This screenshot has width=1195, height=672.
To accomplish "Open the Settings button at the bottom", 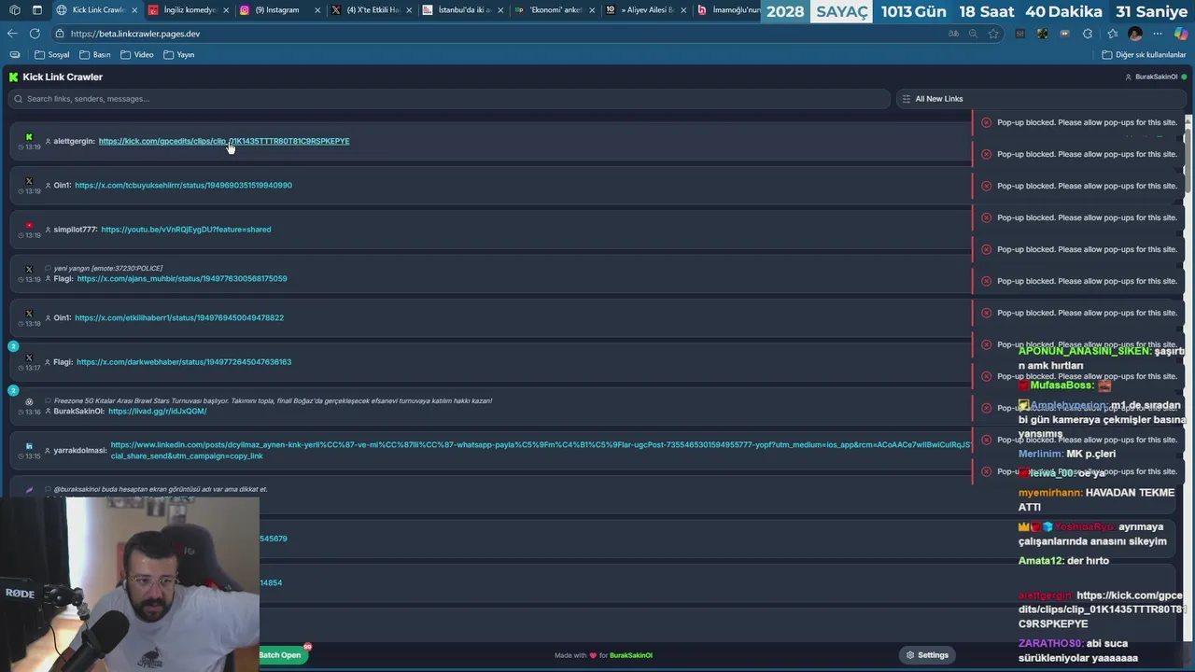I will [927, 655].
